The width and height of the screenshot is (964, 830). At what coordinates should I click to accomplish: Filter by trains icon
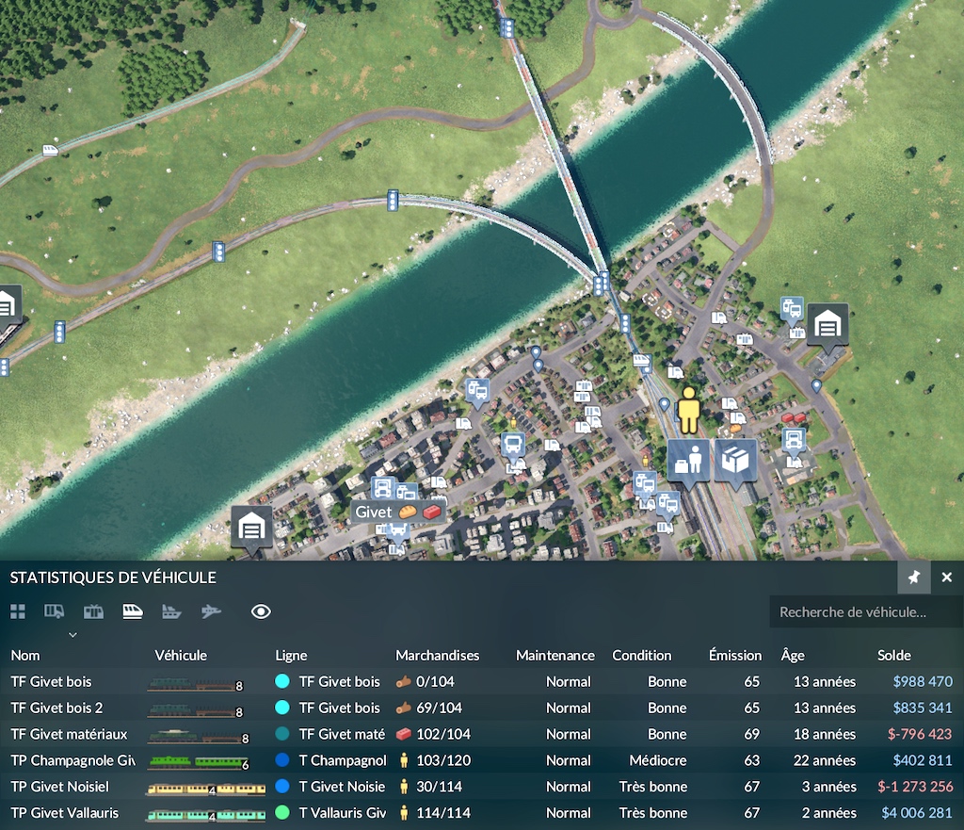coord(133,611)
